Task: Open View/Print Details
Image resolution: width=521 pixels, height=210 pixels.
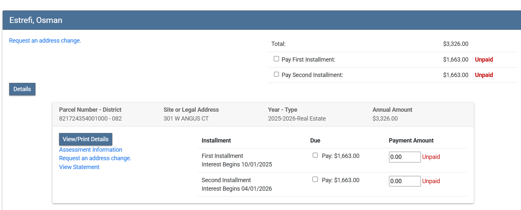Action: tap(85, 139)
